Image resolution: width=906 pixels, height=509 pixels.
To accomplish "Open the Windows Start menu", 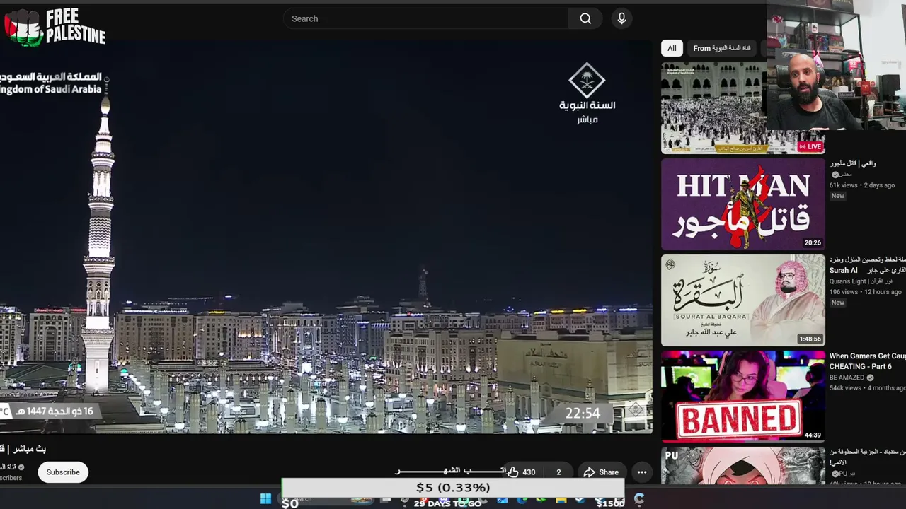I will click(265, 499).
